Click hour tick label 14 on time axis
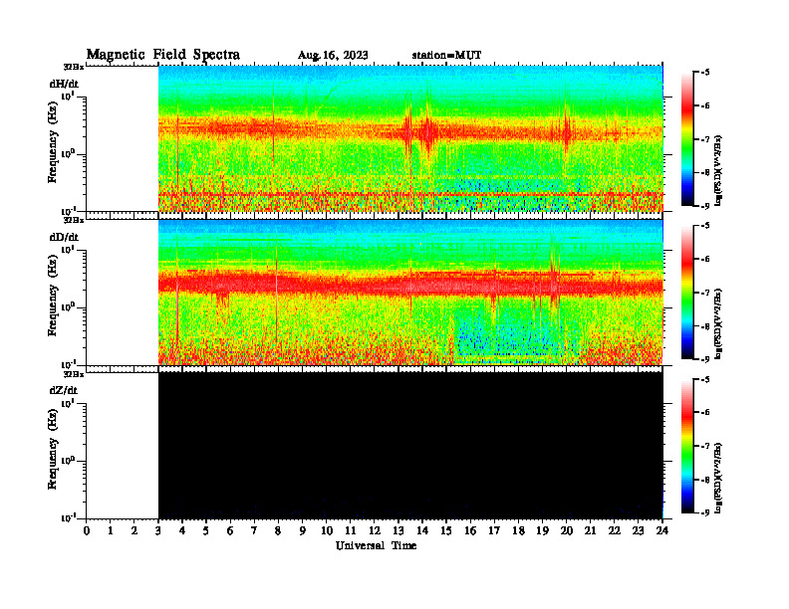This screenshot has height=609, width=789. tap(422, 531)
